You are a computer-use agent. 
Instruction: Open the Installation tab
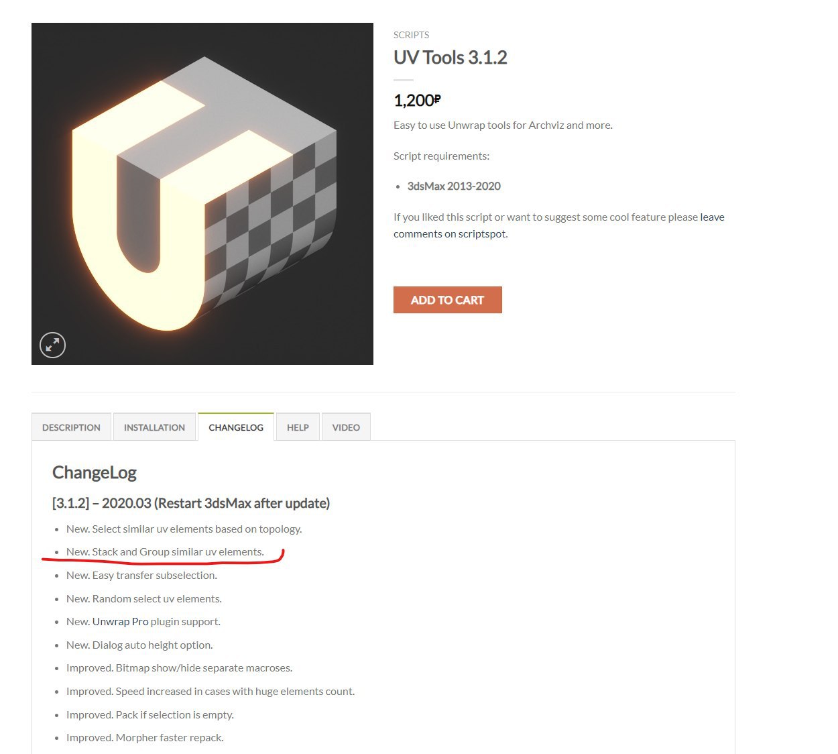point(154,427)
